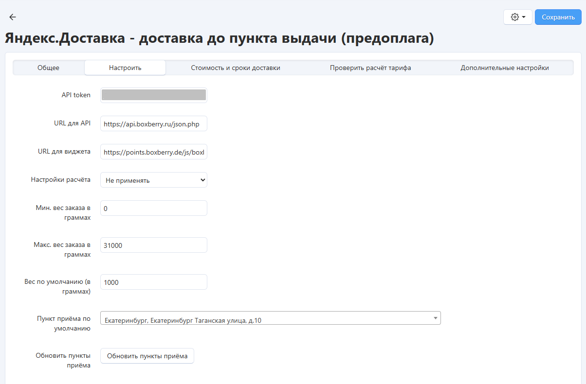This screenshot has height=384, width=586.
Task: Click the Мин. вес заказа field
Action: click(x=154, y=208)
